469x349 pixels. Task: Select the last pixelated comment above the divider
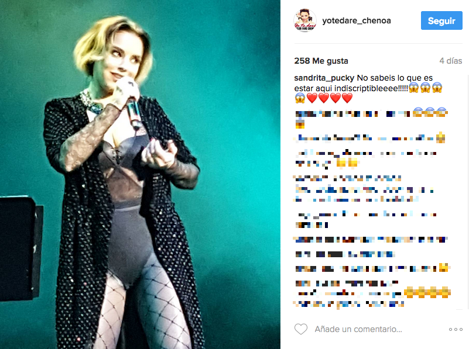372,293
